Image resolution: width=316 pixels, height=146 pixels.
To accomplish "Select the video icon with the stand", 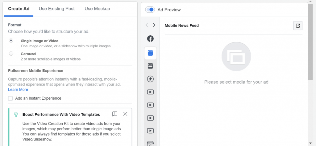I will pos(150,131).
